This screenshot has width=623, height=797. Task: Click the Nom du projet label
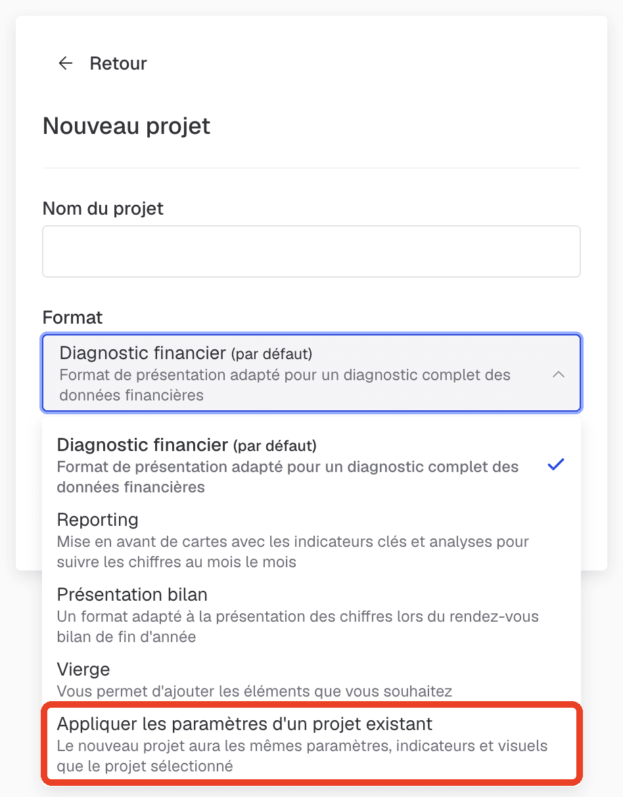pyautogui.click(x=103, y=209)
